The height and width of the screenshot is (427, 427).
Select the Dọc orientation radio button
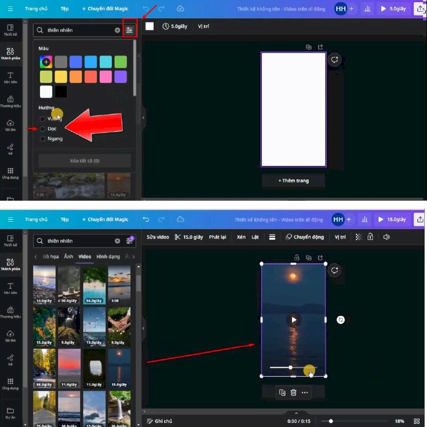coord(43,129)
